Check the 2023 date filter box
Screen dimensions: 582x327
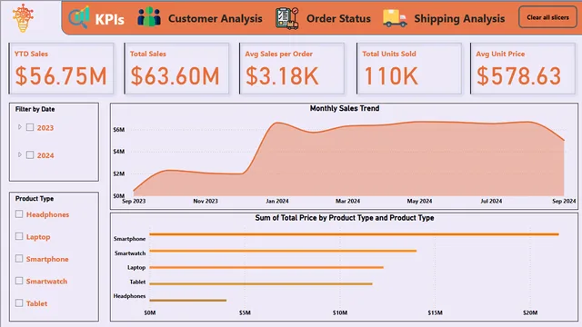click(x=30, y=127)
